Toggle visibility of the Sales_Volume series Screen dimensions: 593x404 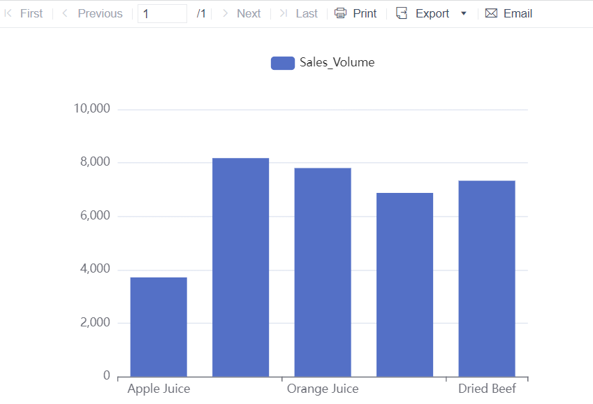tap(323, 62)
